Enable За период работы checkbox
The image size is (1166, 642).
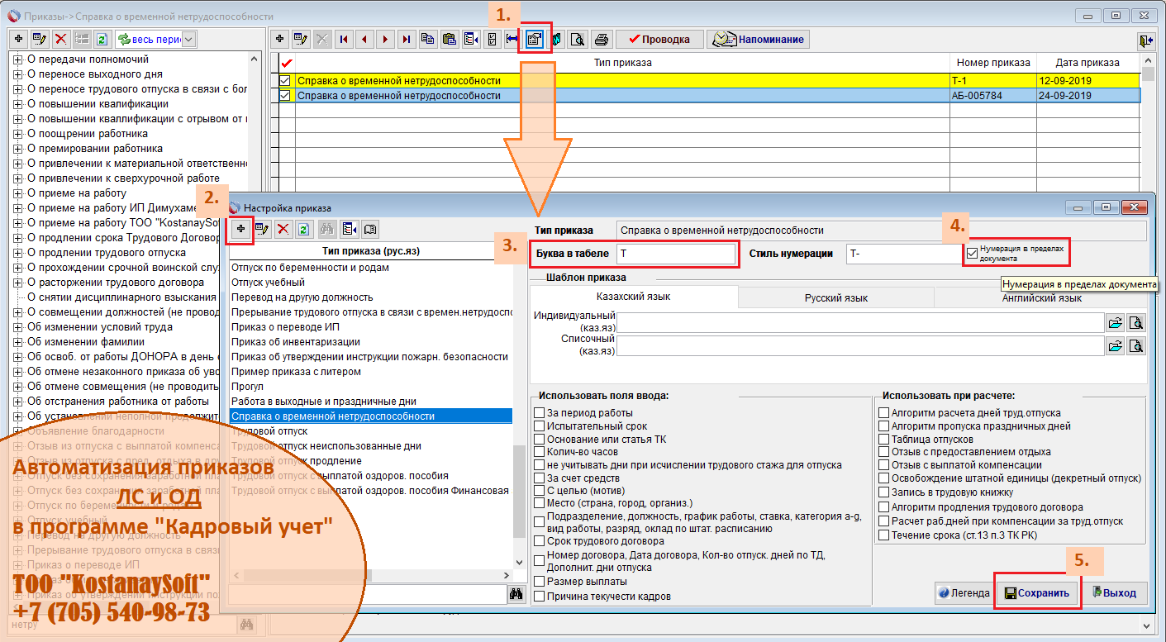coord(540,412)
